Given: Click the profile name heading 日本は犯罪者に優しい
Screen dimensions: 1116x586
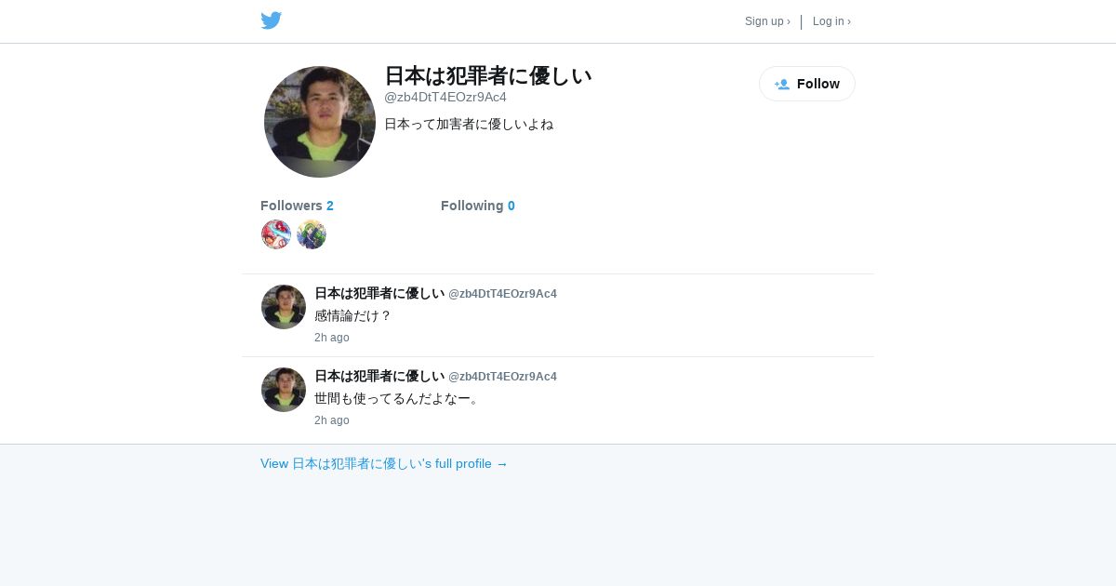Looking at the screenshot, I should pos(488,75).
